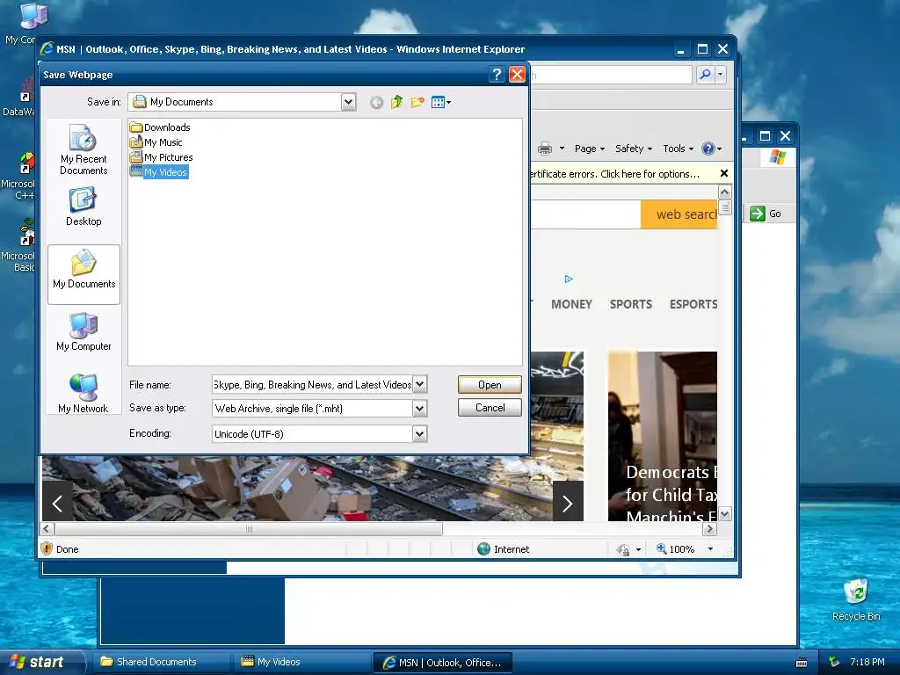Expand the Save in location dropdown
Screen dimensions: 900x675
(x=348, y=102)
